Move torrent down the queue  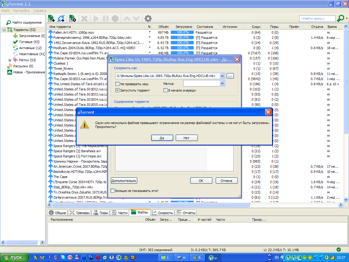click(x=136, y=18)
